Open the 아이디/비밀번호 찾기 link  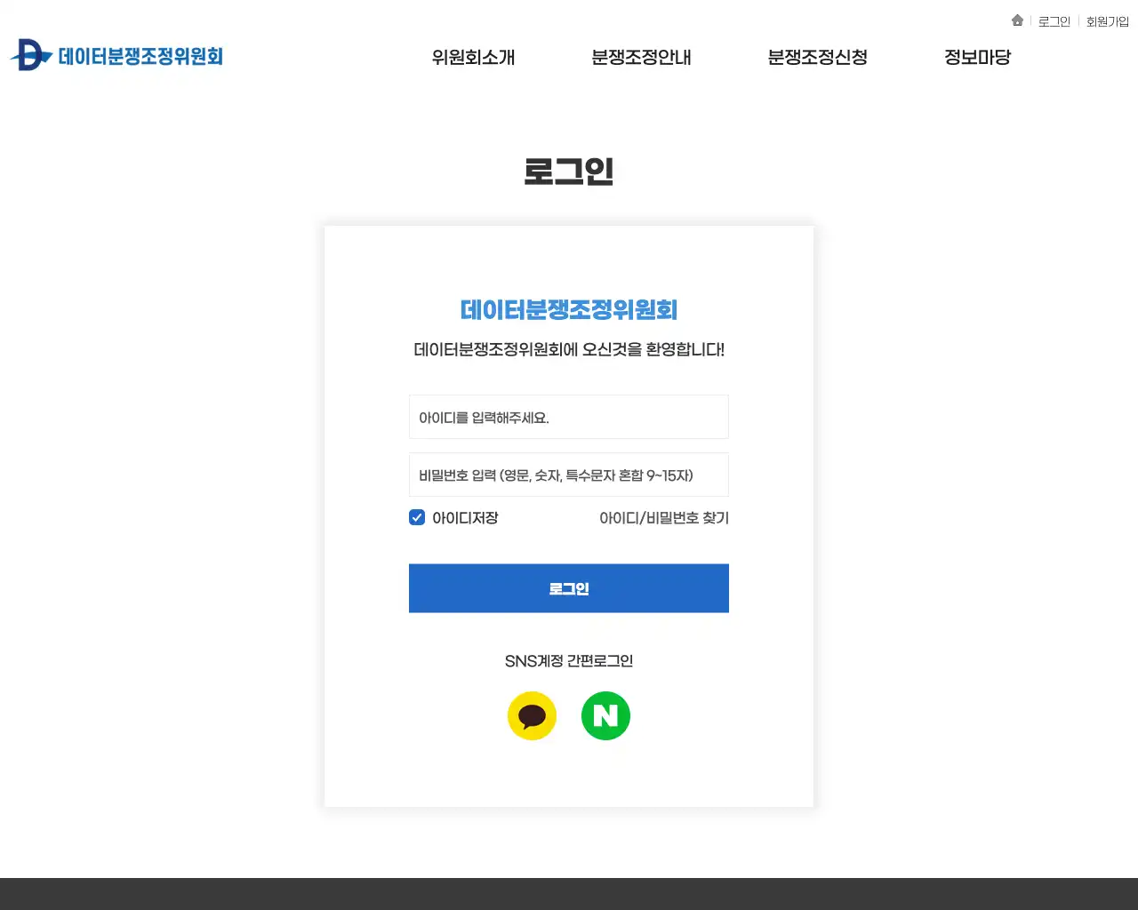click(x=664, y=518)
